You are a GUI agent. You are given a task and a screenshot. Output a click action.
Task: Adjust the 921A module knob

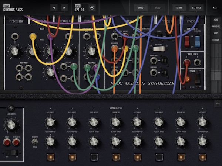(x=14, y=51)
